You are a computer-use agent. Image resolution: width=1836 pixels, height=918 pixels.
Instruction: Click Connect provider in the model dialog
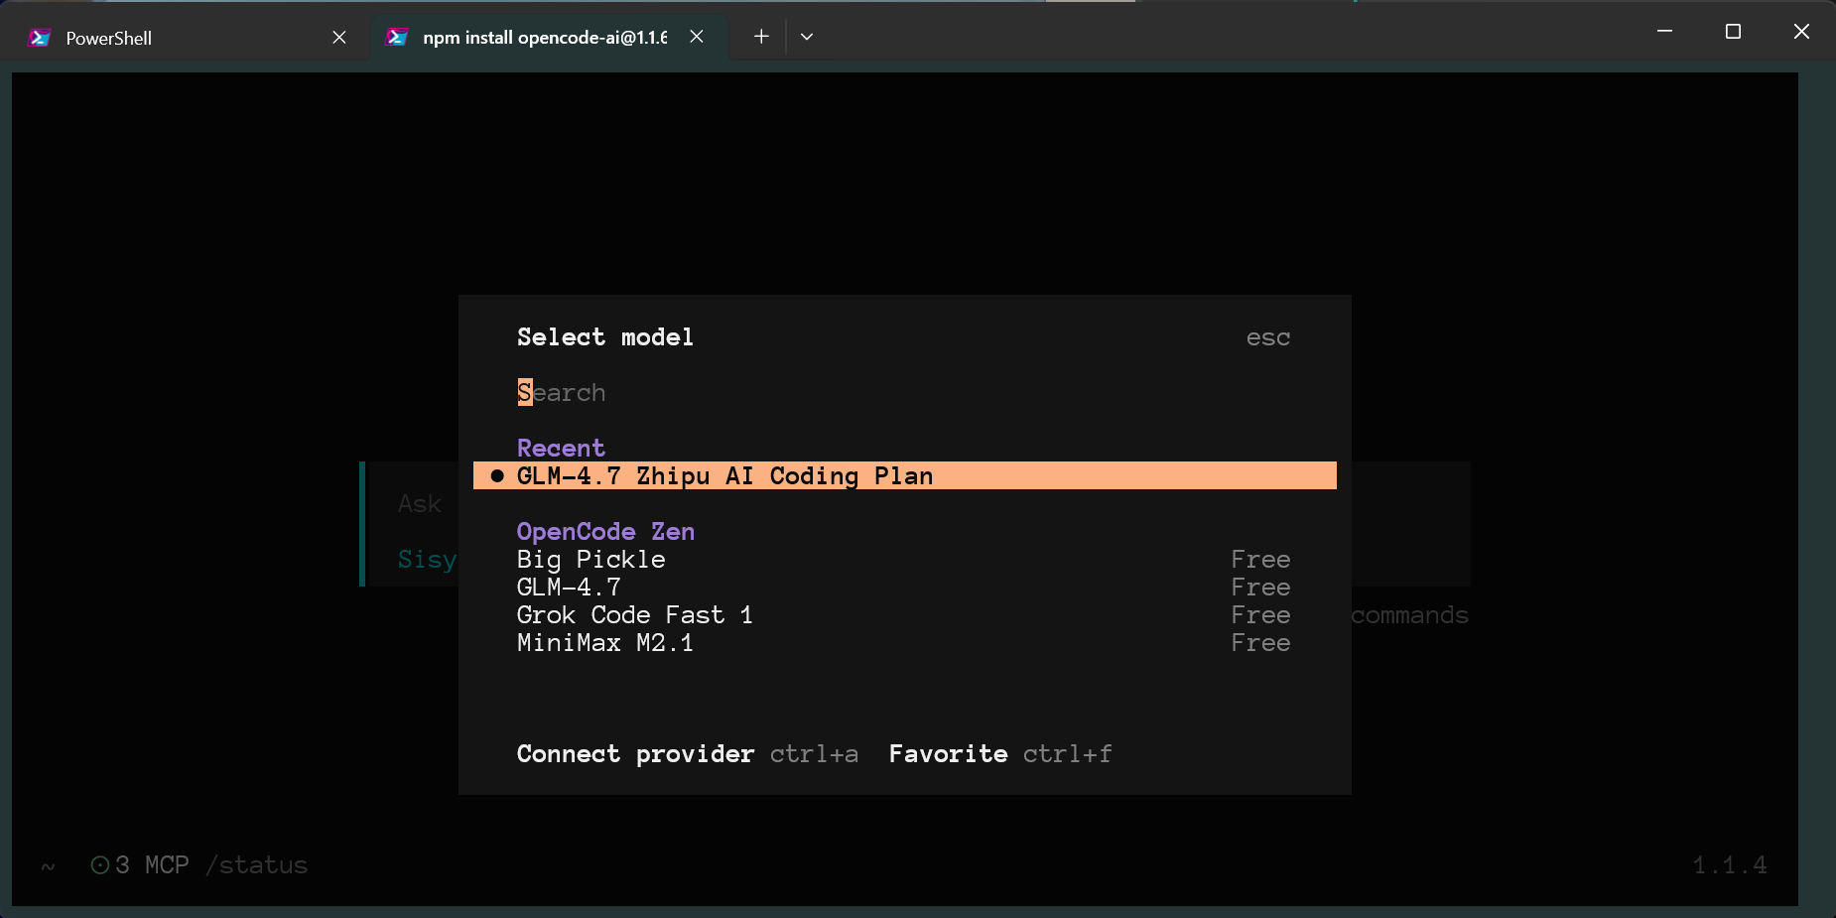[x=635, y=754]
